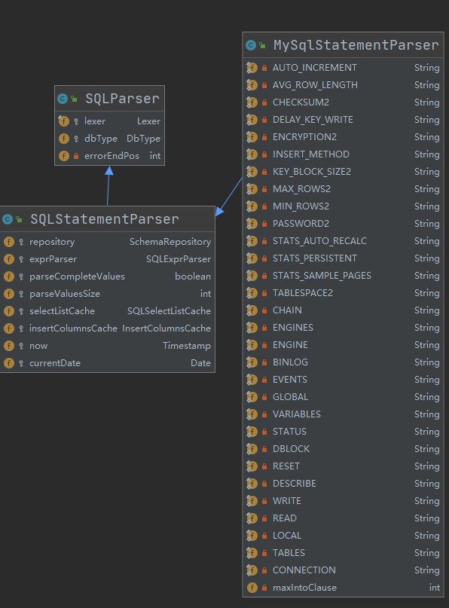Click the SchemaRepository type label
This screenshot has height=608, width=449.
170,242
